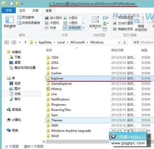Viewport: 154px width, 149px height.
Task: Refresh the current folder
Action: [x=124, y=42]
